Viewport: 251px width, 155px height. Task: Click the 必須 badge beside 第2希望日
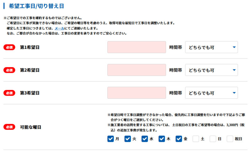pos(9,70)
